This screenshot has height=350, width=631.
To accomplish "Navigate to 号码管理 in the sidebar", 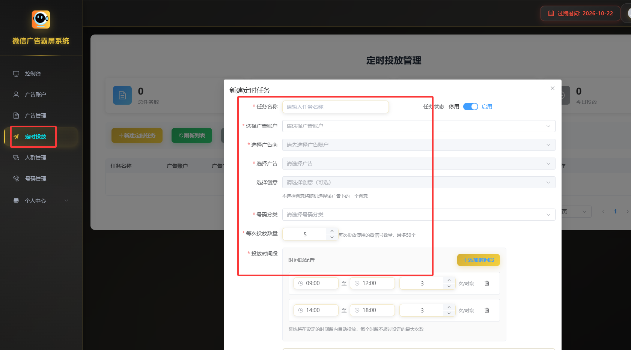I will (36, 179).
